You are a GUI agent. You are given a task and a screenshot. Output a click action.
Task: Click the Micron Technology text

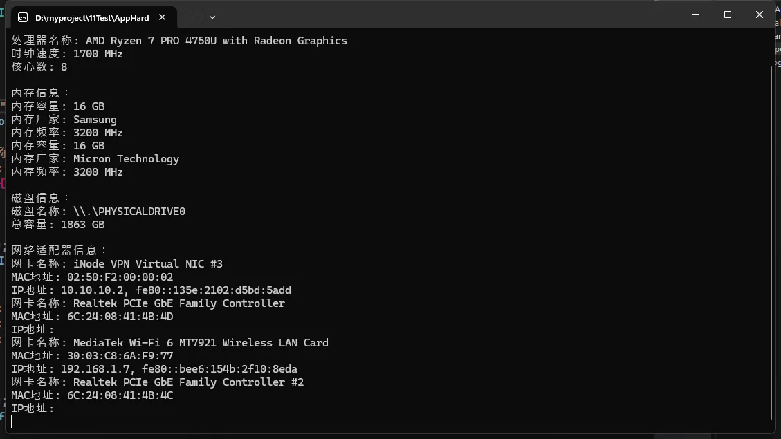tap(126, 159)
